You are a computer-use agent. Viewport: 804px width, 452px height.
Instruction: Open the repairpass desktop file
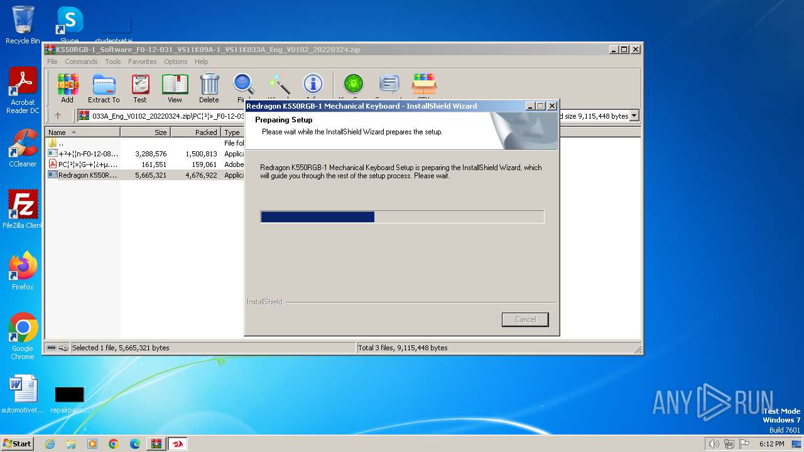69,400
